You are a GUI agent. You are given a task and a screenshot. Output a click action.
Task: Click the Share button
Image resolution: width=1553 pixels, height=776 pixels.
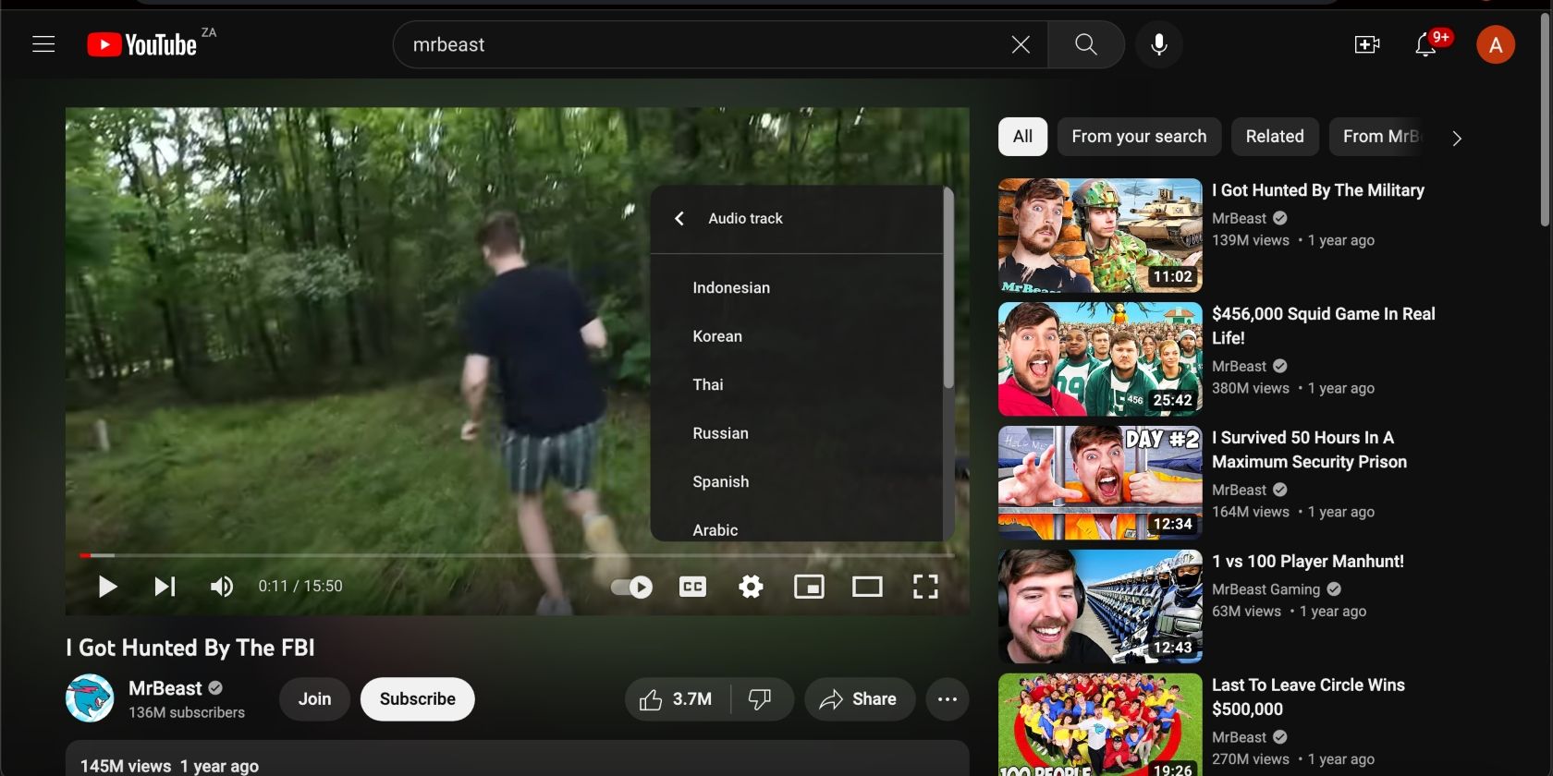[859, 699]
